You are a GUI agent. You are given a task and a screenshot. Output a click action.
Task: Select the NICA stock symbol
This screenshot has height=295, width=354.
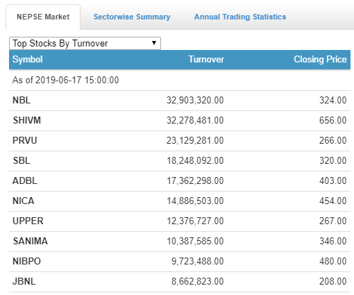tap(24, 201)
